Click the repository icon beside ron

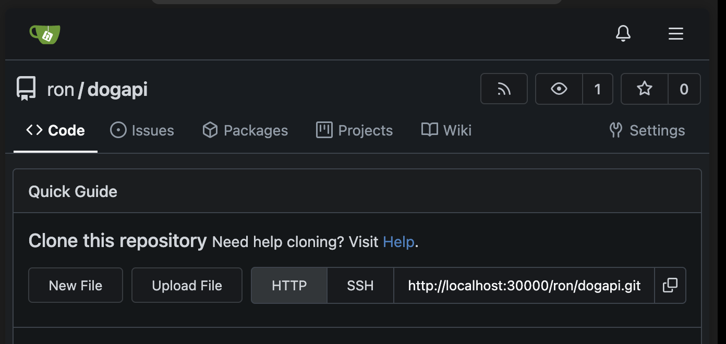point(26,89)
